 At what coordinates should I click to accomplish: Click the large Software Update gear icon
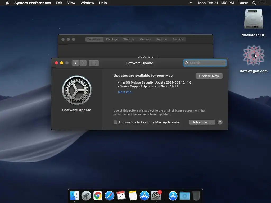(77, 90)
